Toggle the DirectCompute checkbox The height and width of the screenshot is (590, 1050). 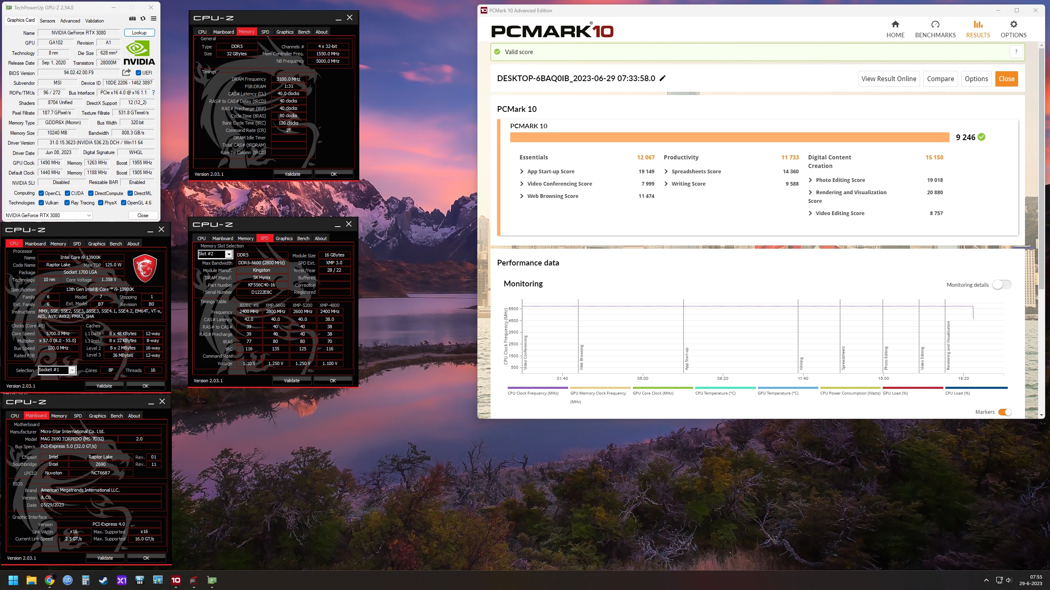91,193
